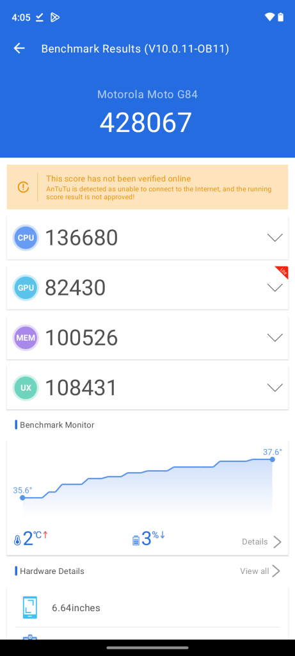295x656 pixels.
Task: Click the MEM score badge icon
Action: [26, 338]
